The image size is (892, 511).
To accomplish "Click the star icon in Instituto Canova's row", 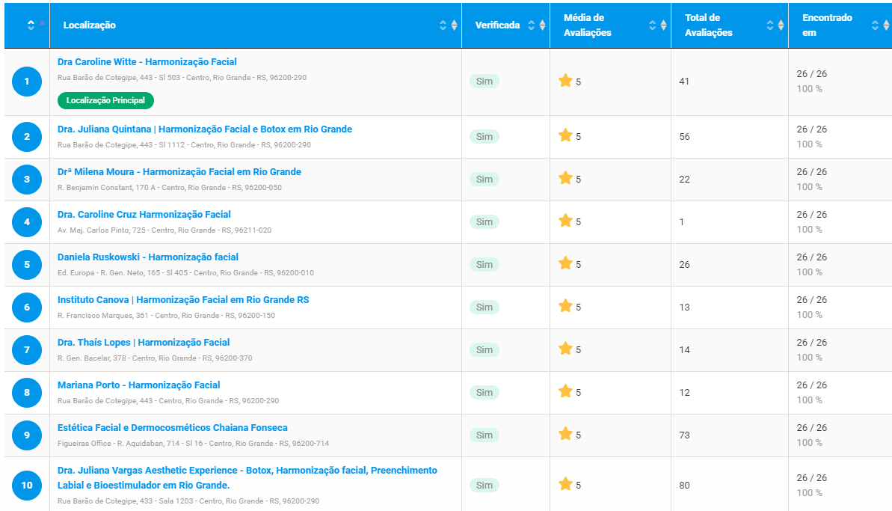I will pos(565,306).
